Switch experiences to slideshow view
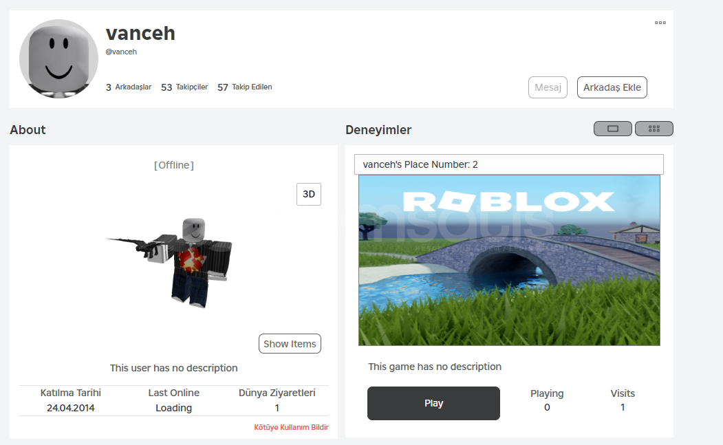723x445 pixels. coord(613,129)
